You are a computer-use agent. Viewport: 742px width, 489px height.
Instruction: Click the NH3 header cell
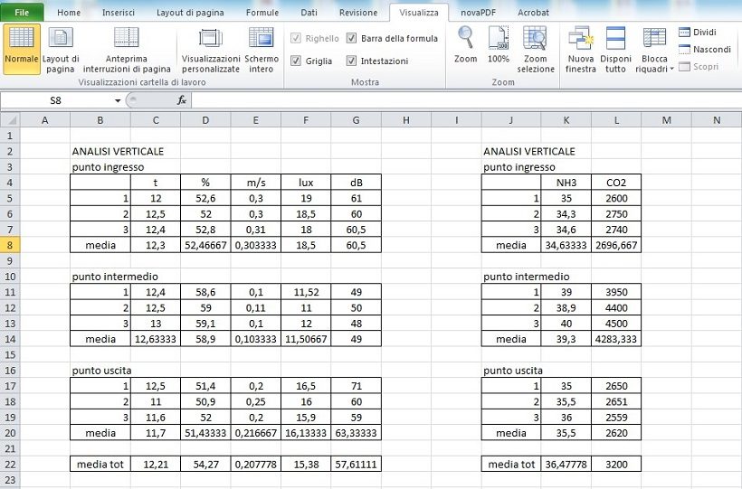566,183
